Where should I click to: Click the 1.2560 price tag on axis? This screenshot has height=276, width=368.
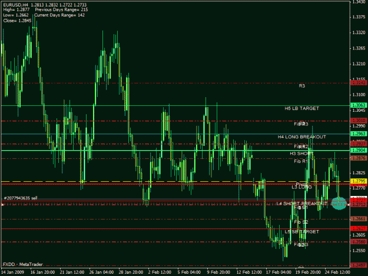coord(359,241)
